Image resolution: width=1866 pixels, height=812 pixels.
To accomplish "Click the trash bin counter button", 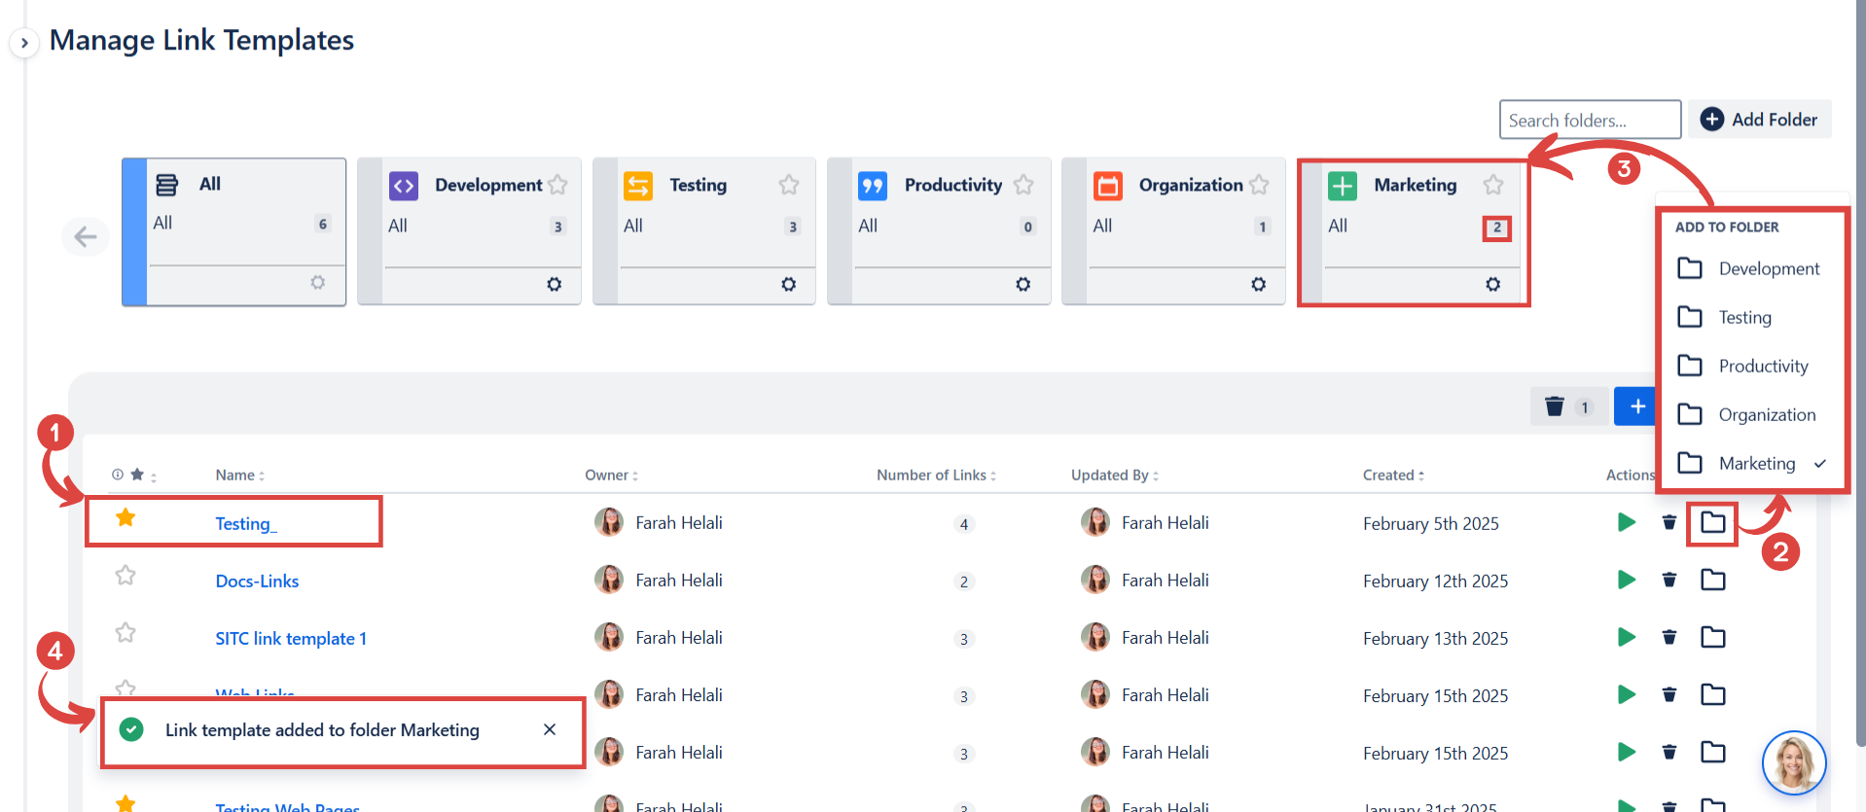I will 1567,406.
